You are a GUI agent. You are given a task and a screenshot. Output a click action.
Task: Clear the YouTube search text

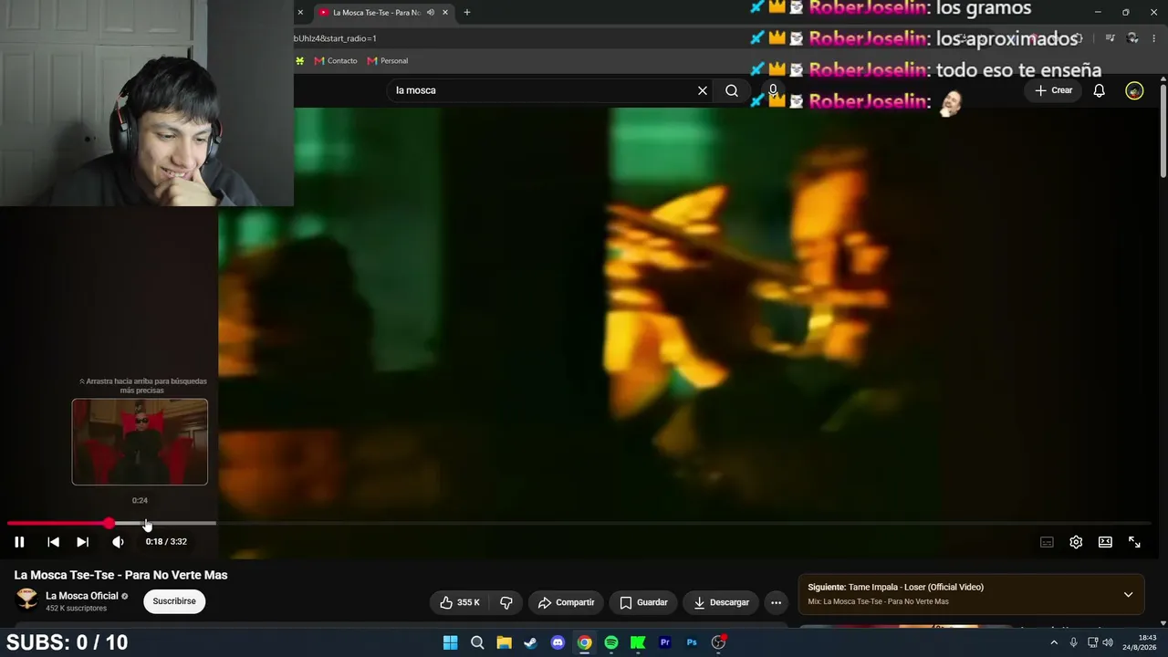(703, 90)
